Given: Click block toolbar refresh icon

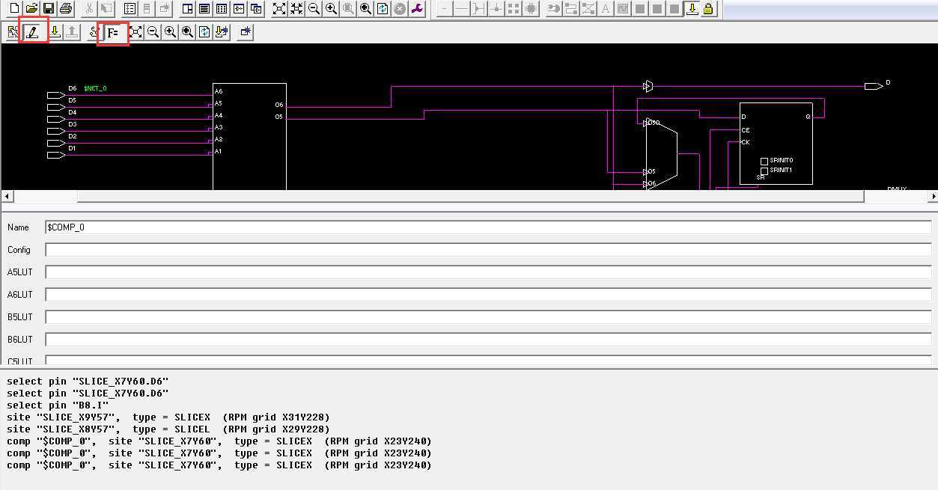Looking at the screenshot, I should tap(204, 32).
